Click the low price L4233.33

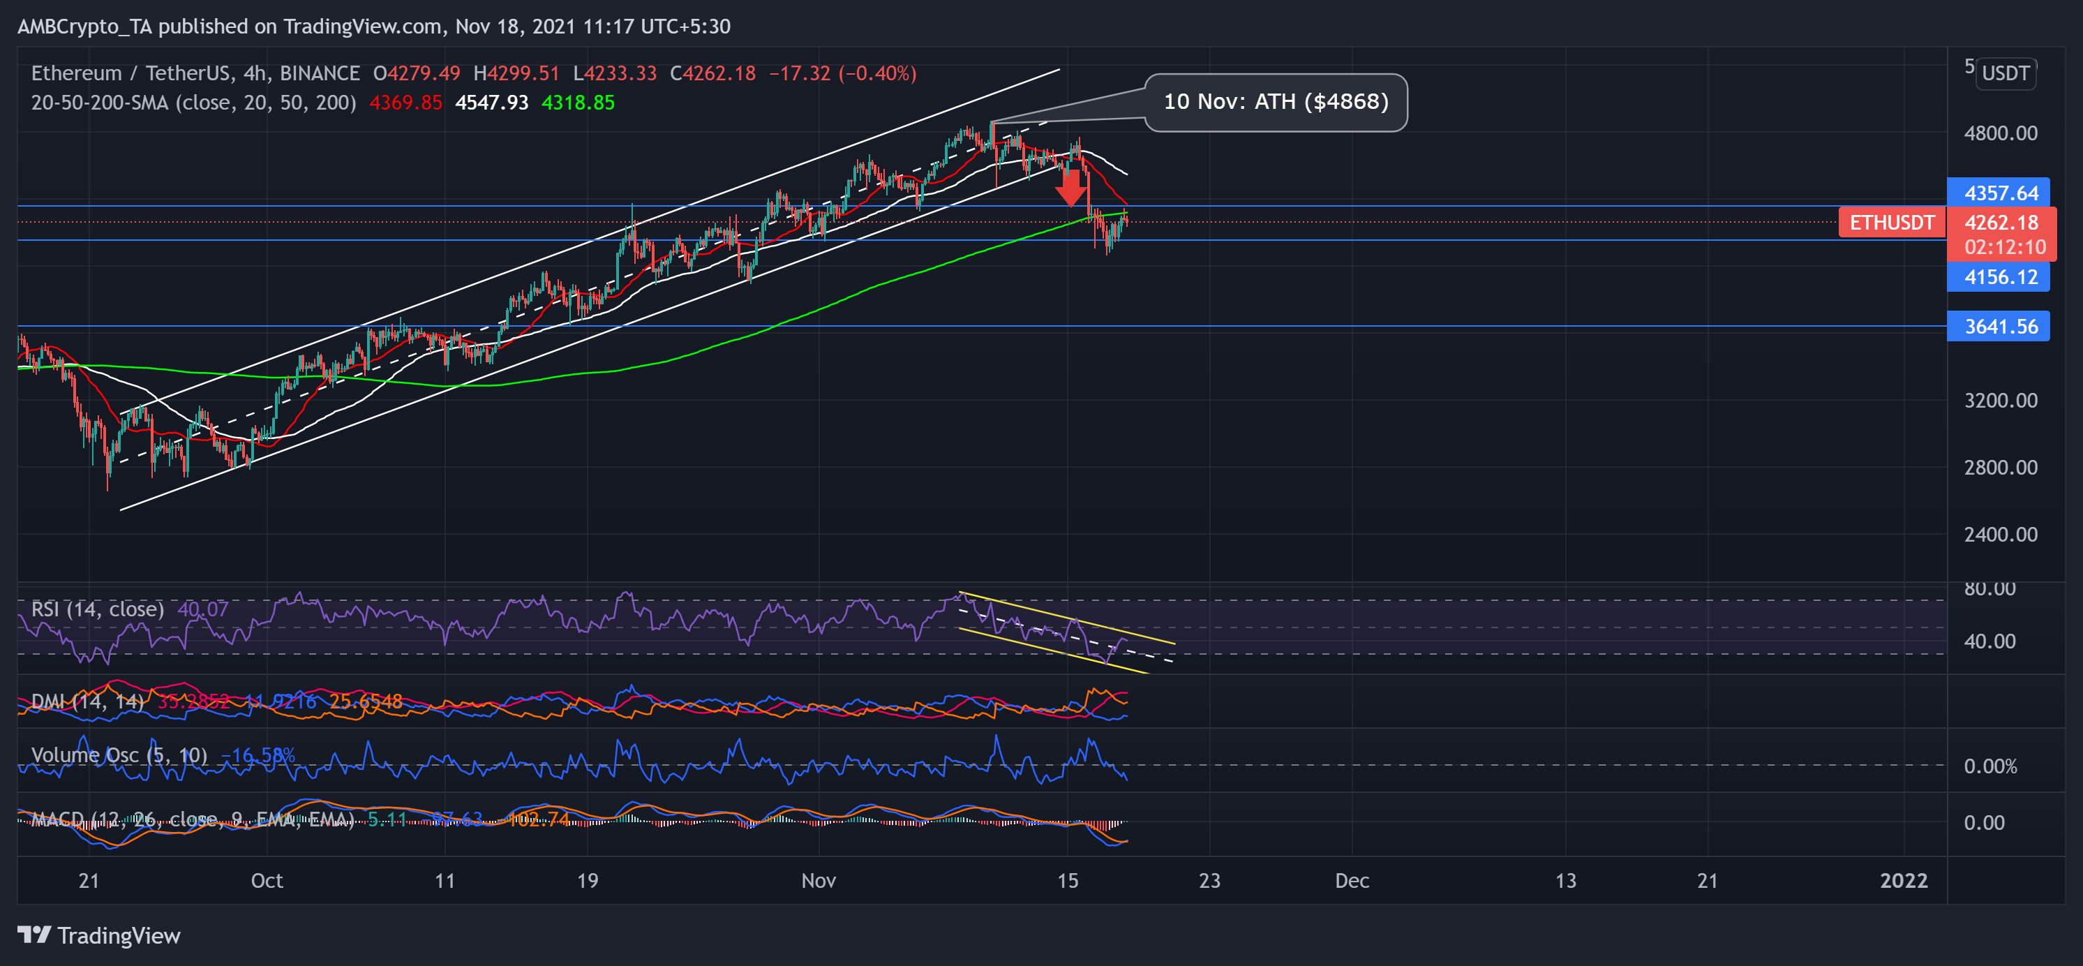[x=615, y=73]
